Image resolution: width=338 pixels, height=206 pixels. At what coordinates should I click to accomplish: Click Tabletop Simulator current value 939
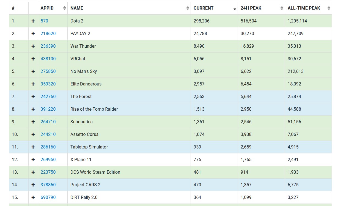pyautogui.click(x=197, y=147)
